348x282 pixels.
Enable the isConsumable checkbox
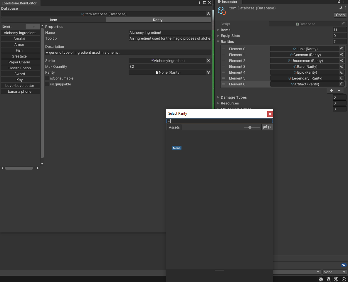(x=47, y=78)
